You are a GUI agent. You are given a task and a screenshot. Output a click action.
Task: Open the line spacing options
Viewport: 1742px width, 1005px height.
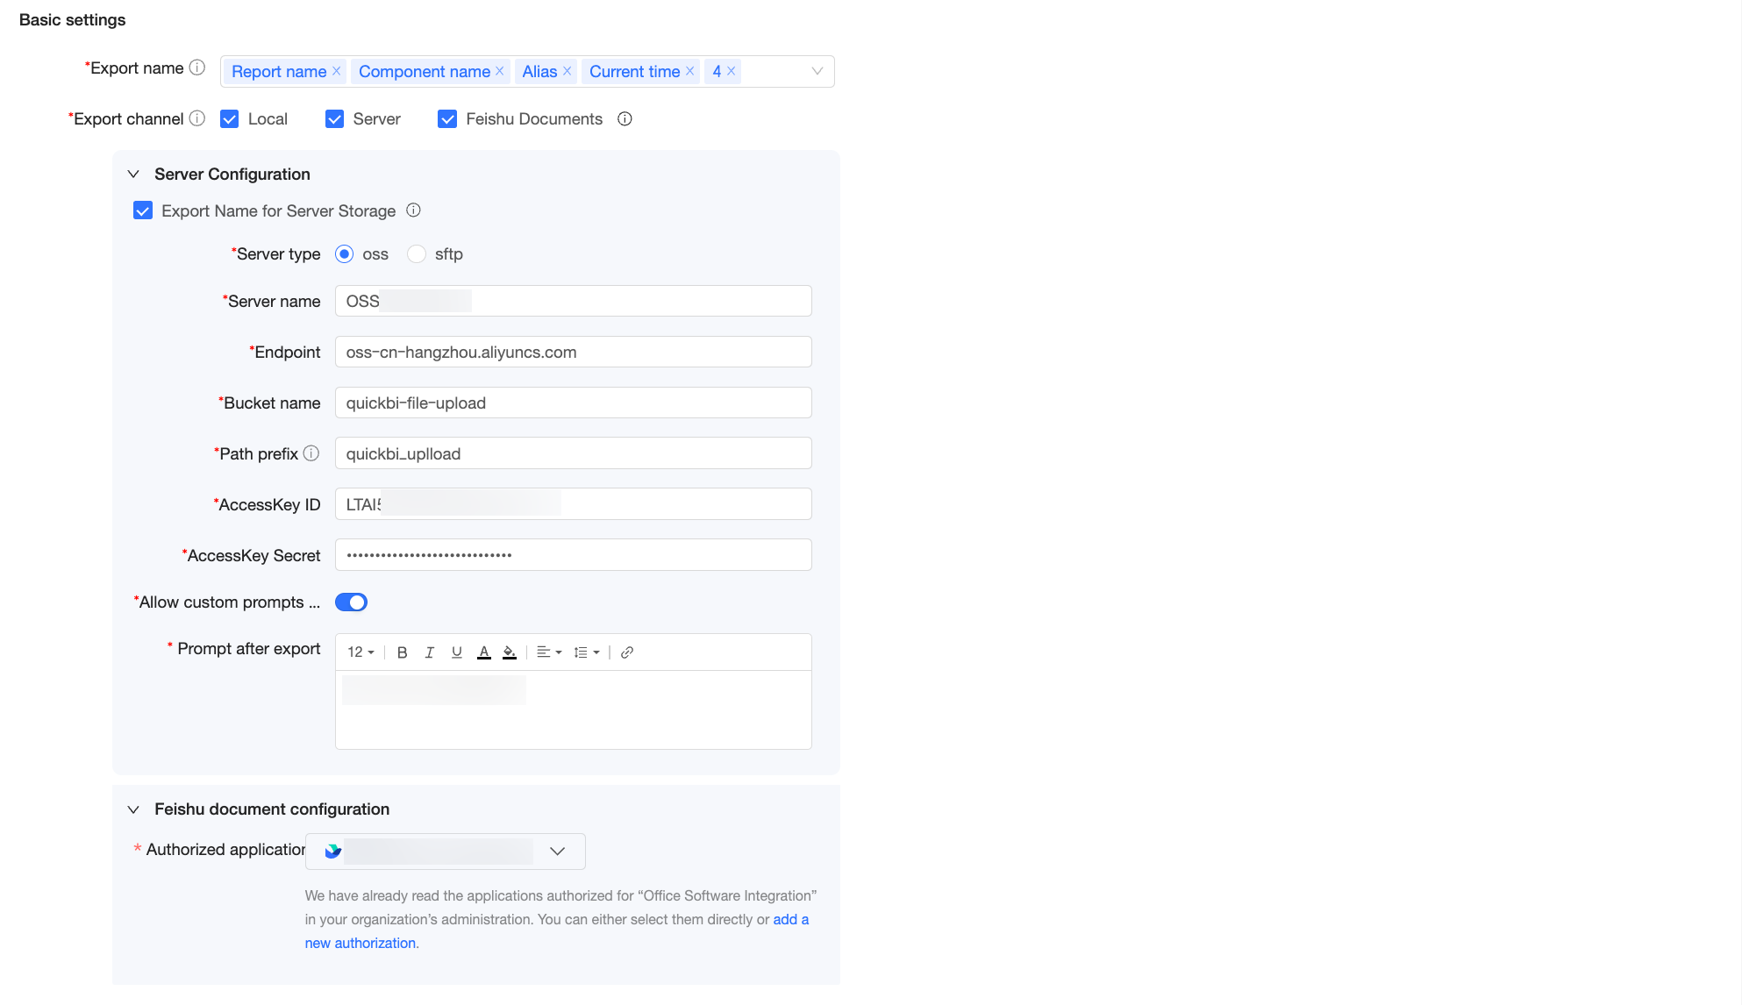pyautogui.click(x=586, y=652)
